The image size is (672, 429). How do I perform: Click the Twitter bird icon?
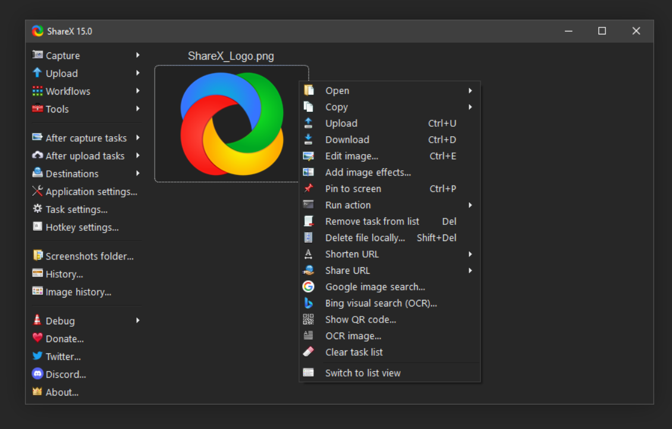[x=37, y=356]
